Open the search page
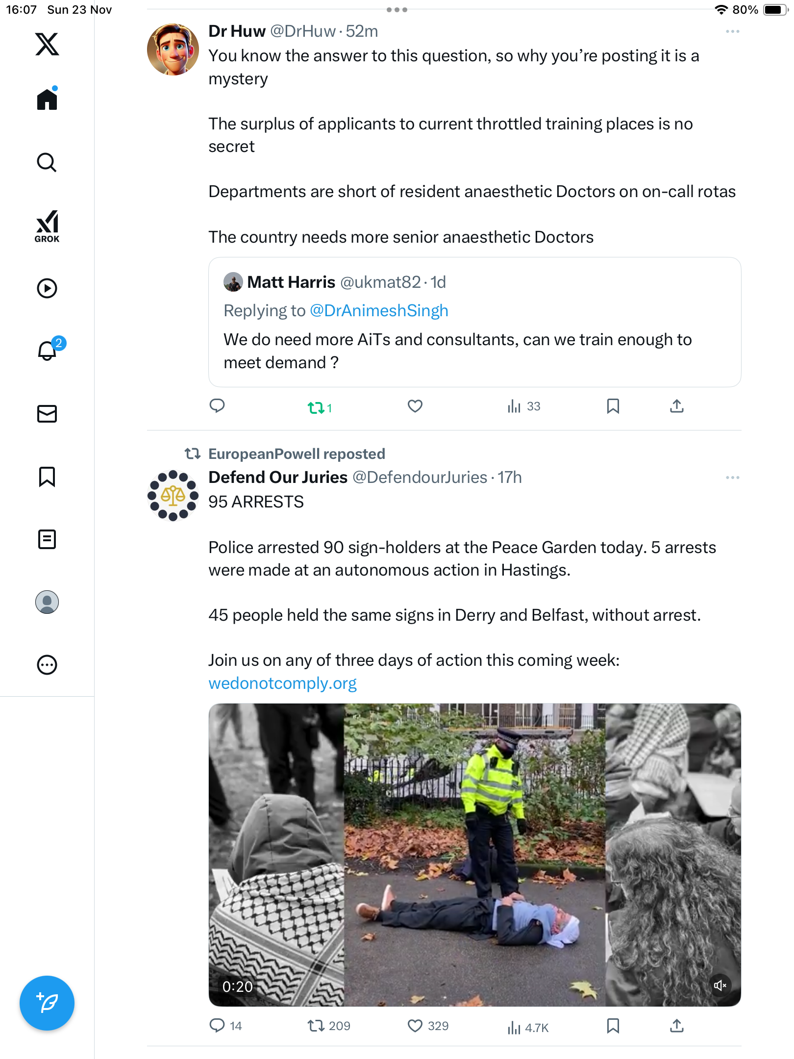 click(x=47, y=163)
